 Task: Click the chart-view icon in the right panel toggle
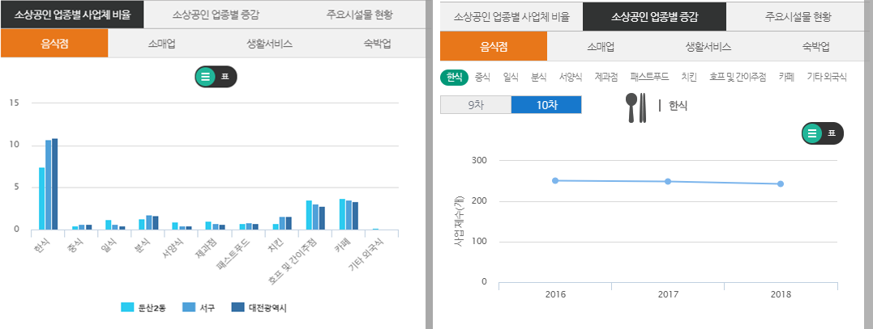(x=812, y=134)
